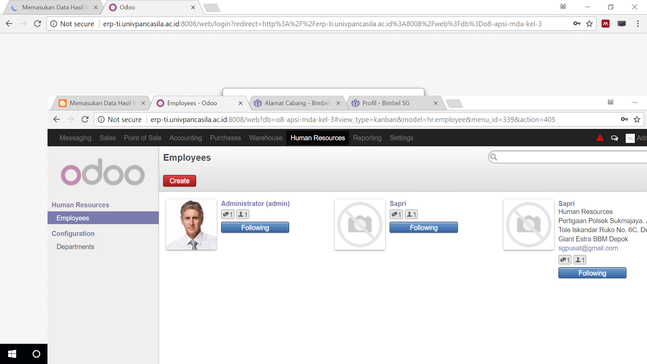Click the Configuration sidebar heading
This screenshot has width=647, height=364.
73,234
